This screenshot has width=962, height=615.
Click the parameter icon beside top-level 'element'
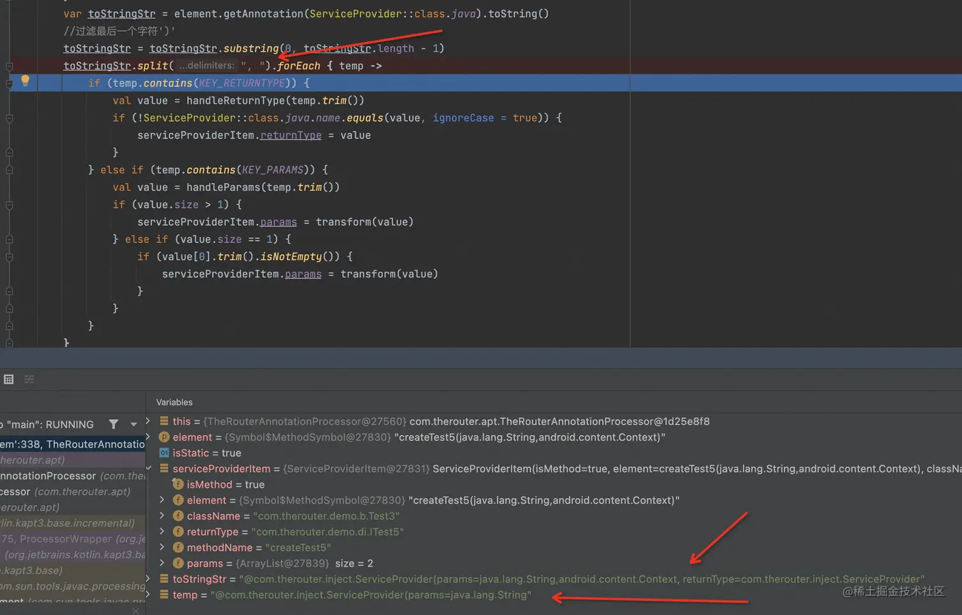[164, 437]
